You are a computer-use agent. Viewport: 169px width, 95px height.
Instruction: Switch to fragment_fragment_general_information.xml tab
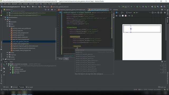point(72,9)
